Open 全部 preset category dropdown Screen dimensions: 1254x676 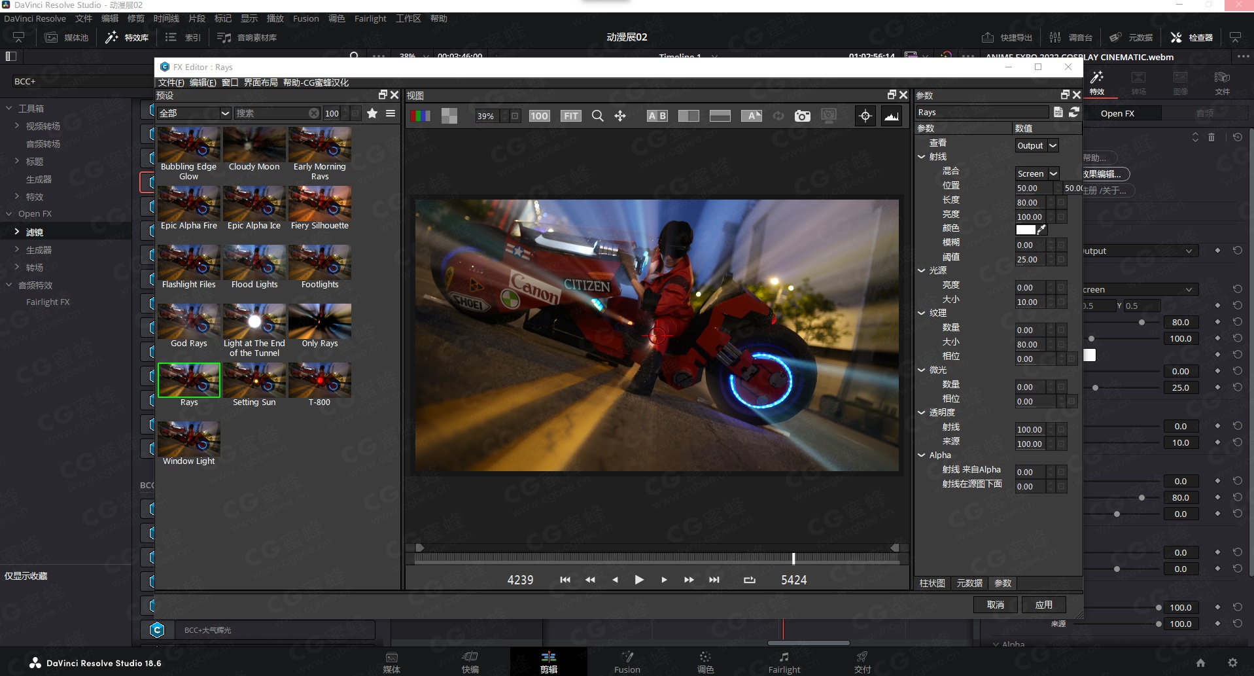click(x=194, y=113)
